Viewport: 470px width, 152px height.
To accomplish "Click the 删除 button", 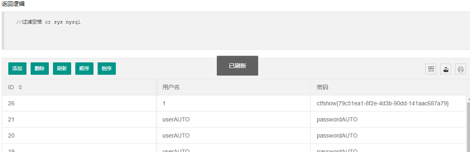I will (x=40, y=69).
